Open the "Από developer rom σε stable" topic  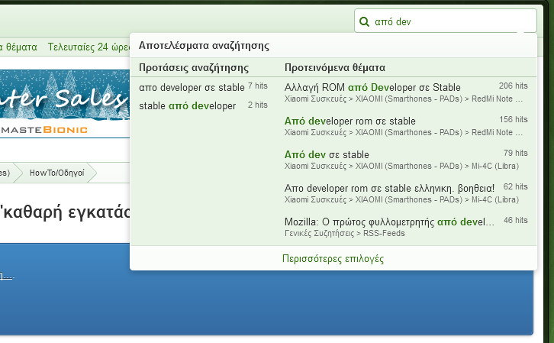click(350, 121)
